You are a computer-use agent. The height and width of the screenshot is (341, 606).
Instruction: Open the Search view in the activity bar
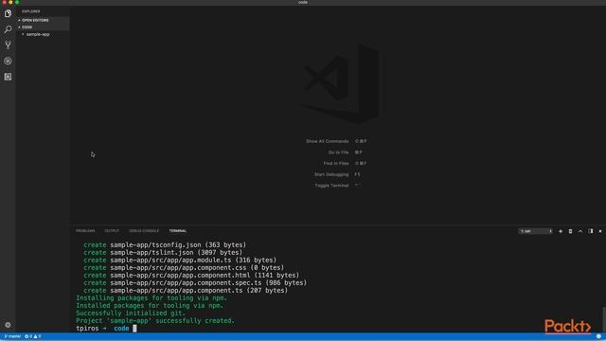pos(8,29)
